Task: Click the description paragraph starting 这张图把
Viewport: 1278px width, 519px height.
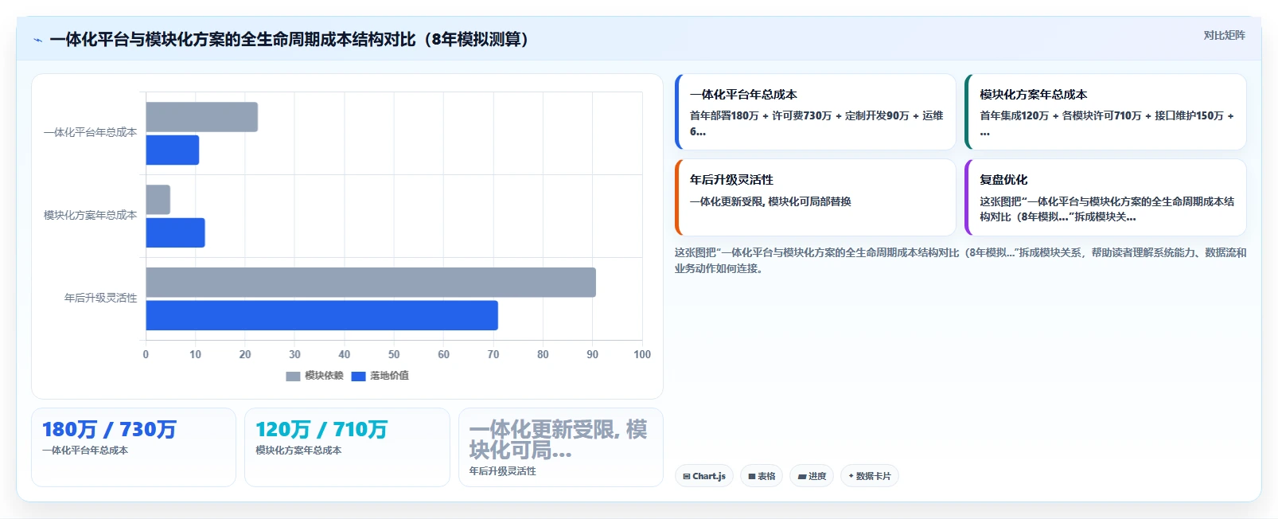Action: [x=960, y=260]
